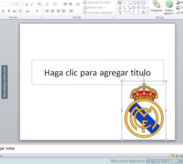Select the right arrow shape
This screenshot has height=164, width=183.
[x=134, y=8]
